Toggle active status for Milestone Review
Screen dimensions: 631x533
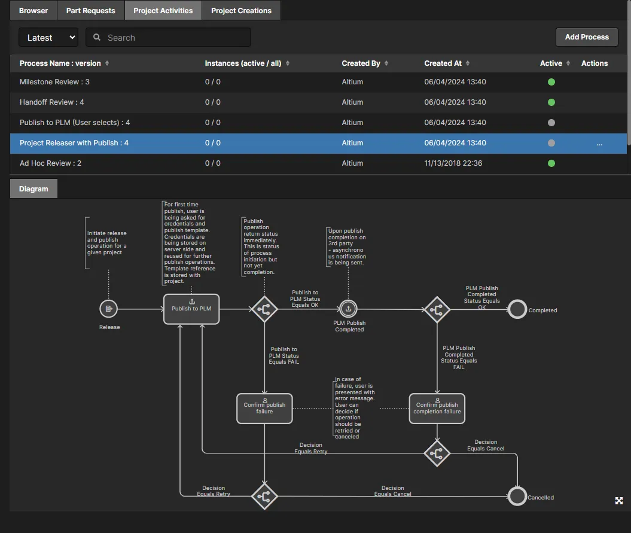pos(551,82)
